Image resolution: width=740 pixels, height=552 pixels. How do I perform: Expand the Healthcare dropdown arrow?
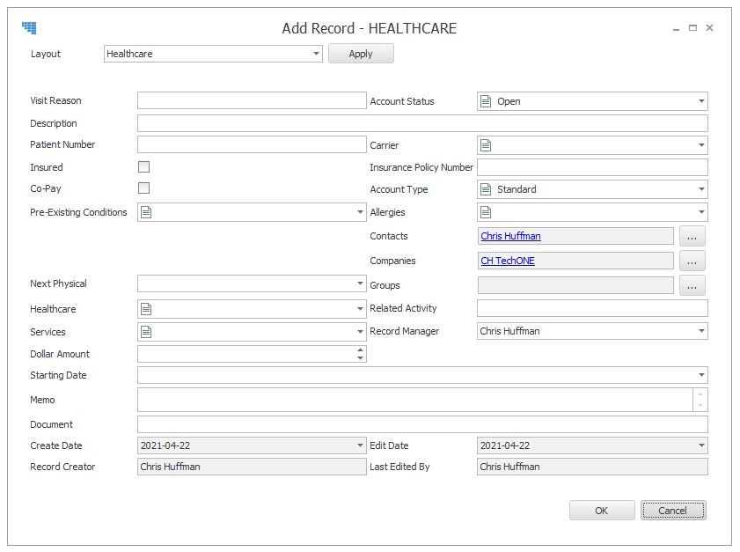[x=360, y=309]
